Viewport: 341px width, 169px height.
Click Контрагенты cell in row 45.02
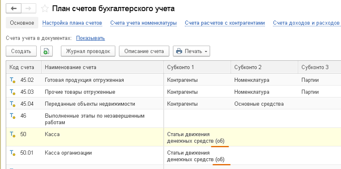(183, 80)
